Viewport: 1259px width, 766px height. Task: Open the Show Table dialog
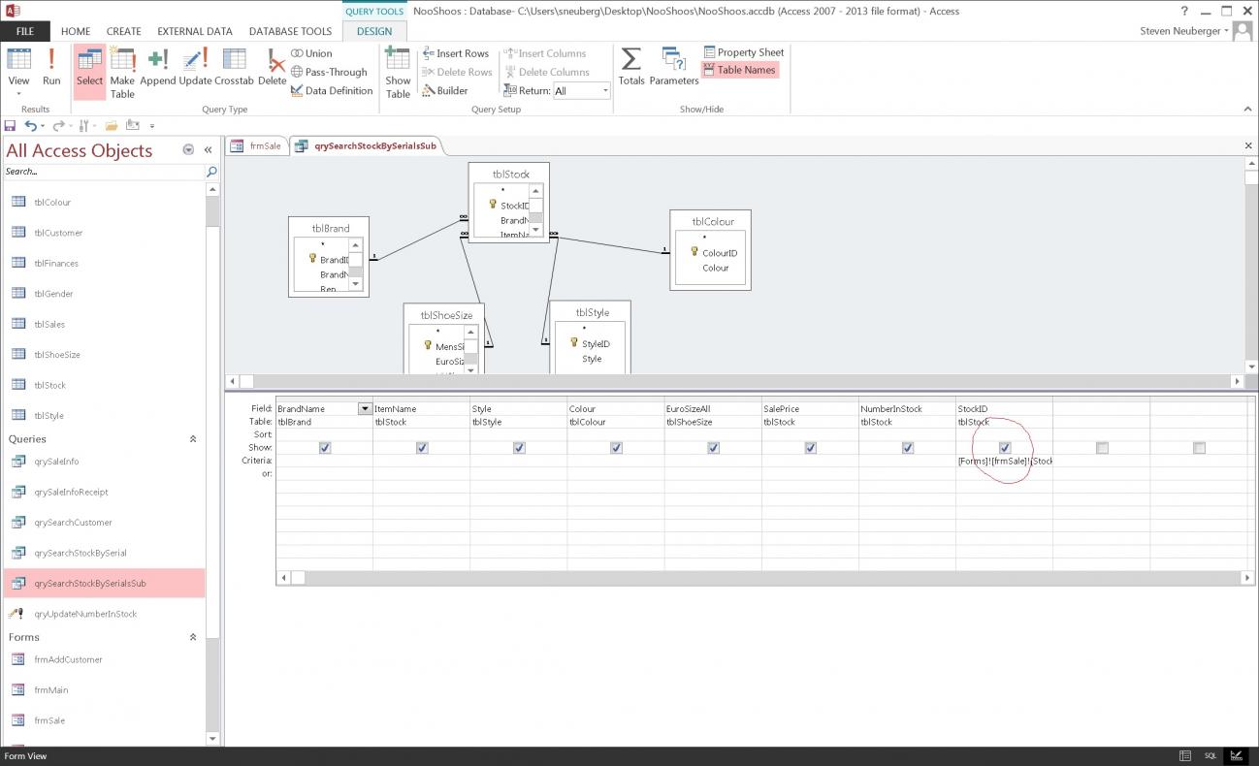point(398,72)
